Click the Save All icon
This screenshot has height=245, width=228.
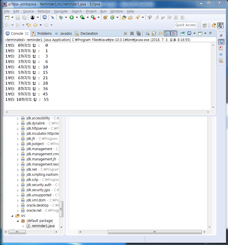(x=25, y=17)
